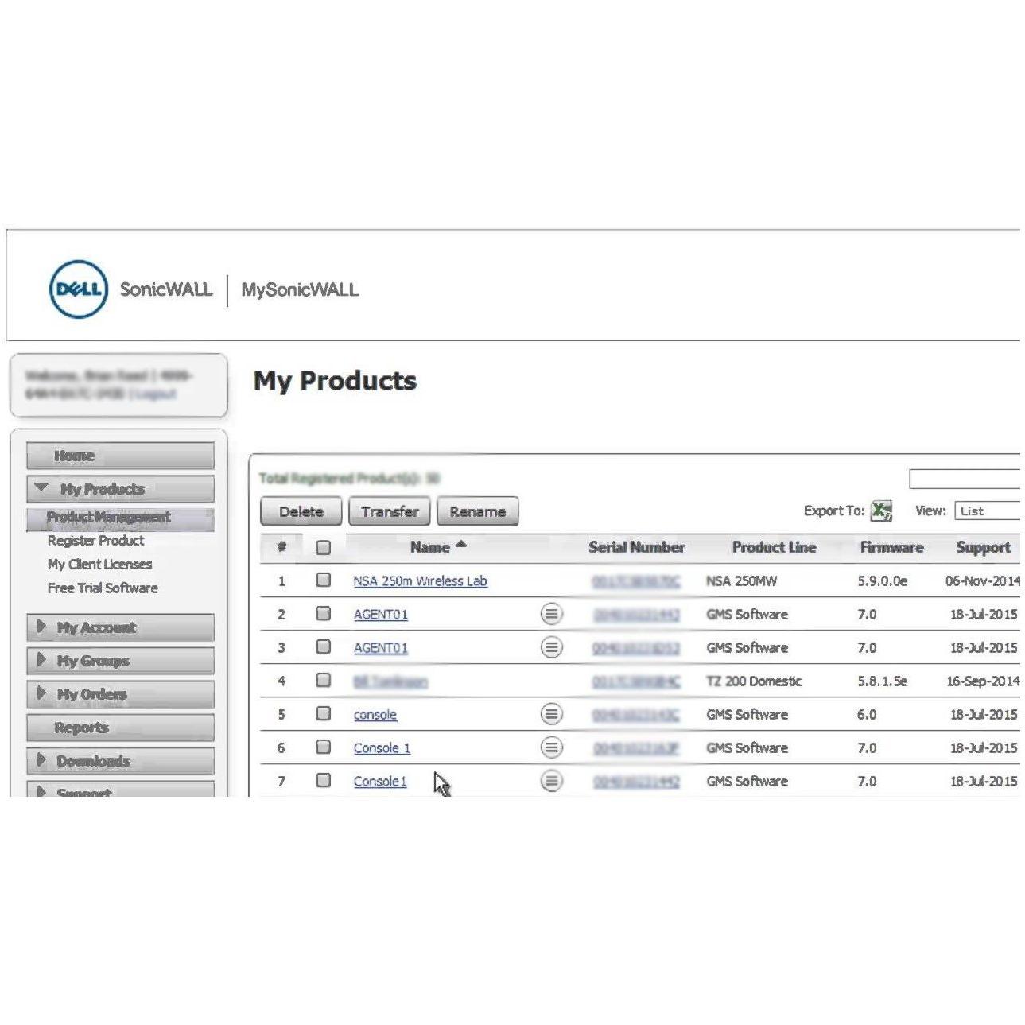Open the Reports sidebar menu item
The width and height of the screenshot is (1025, 1025).
pos(120,728)
